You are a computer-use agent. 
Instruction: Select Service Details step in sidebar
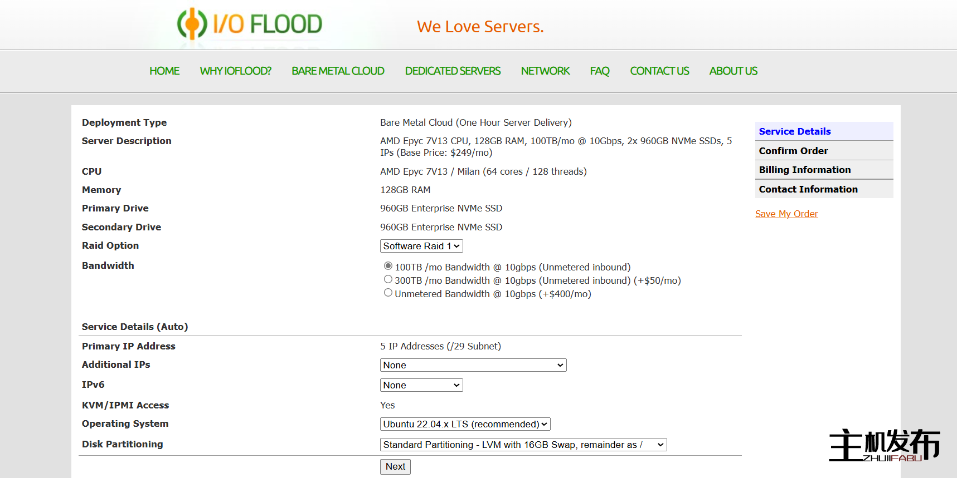[824, 131]
